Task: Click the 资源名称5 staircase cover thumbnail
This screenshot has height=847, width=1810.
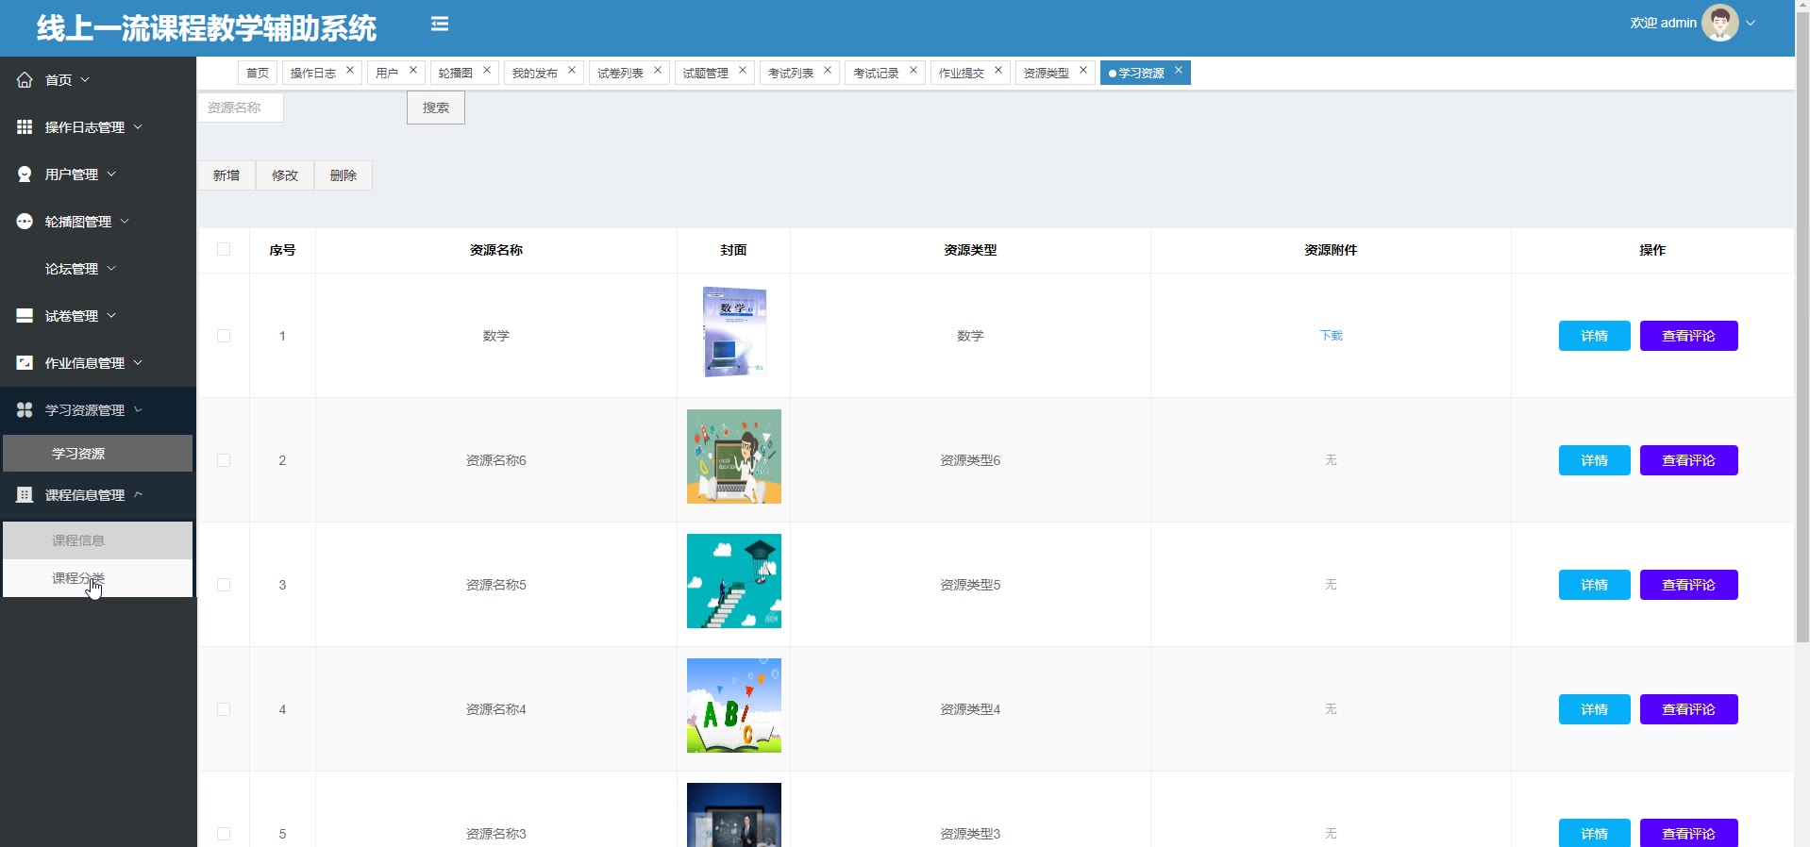Action: (734, 581)
